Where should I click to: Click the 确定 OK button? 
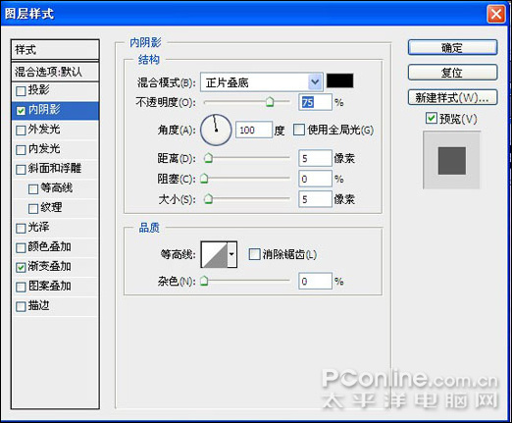pos(453,48)
